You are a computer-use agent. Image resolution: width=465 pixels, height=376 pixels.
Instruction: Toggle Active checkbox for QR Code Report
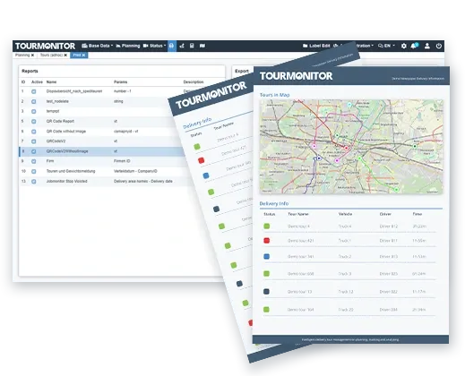pos(34,122)
